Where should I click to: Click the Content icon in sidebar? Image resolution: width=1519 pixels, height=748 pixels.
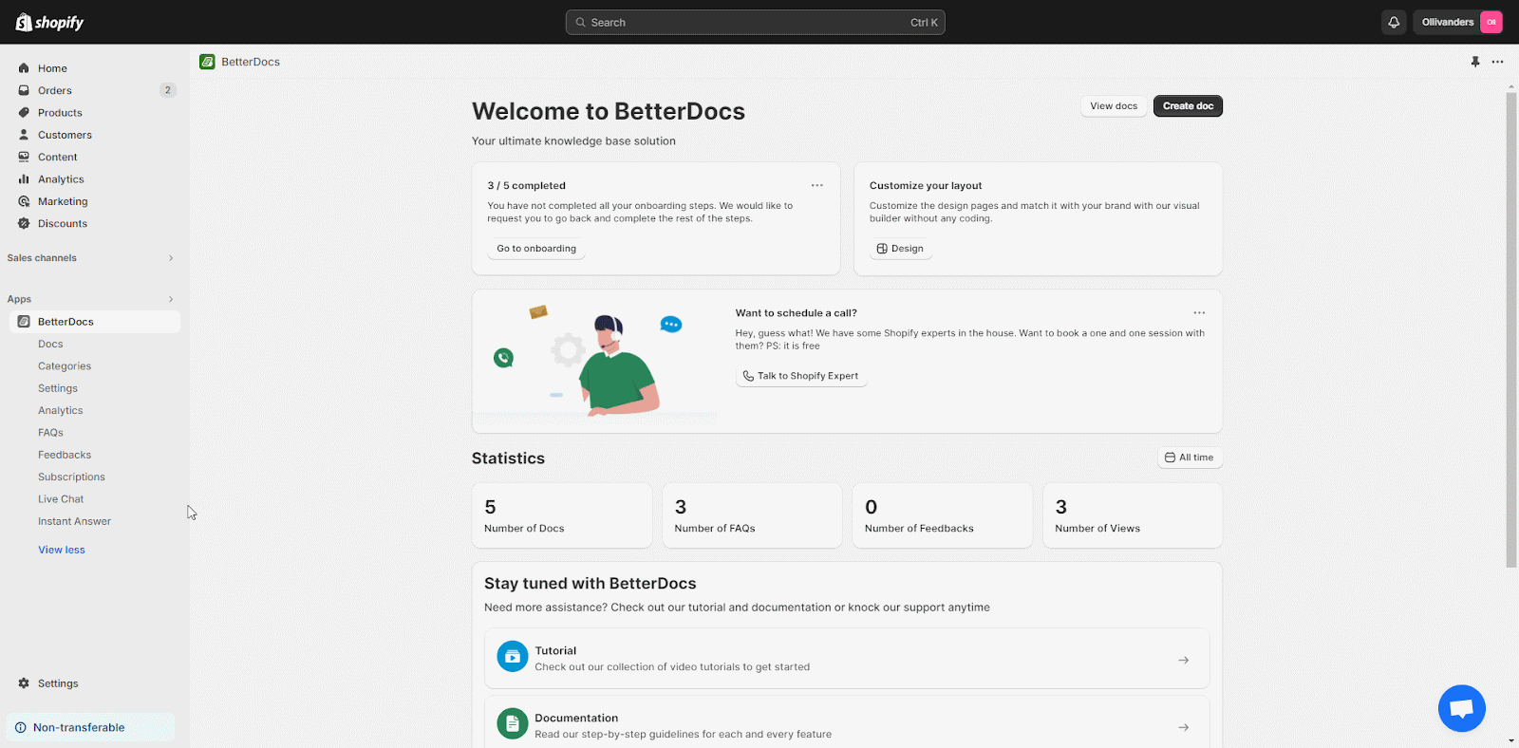[x=24, y=157]
